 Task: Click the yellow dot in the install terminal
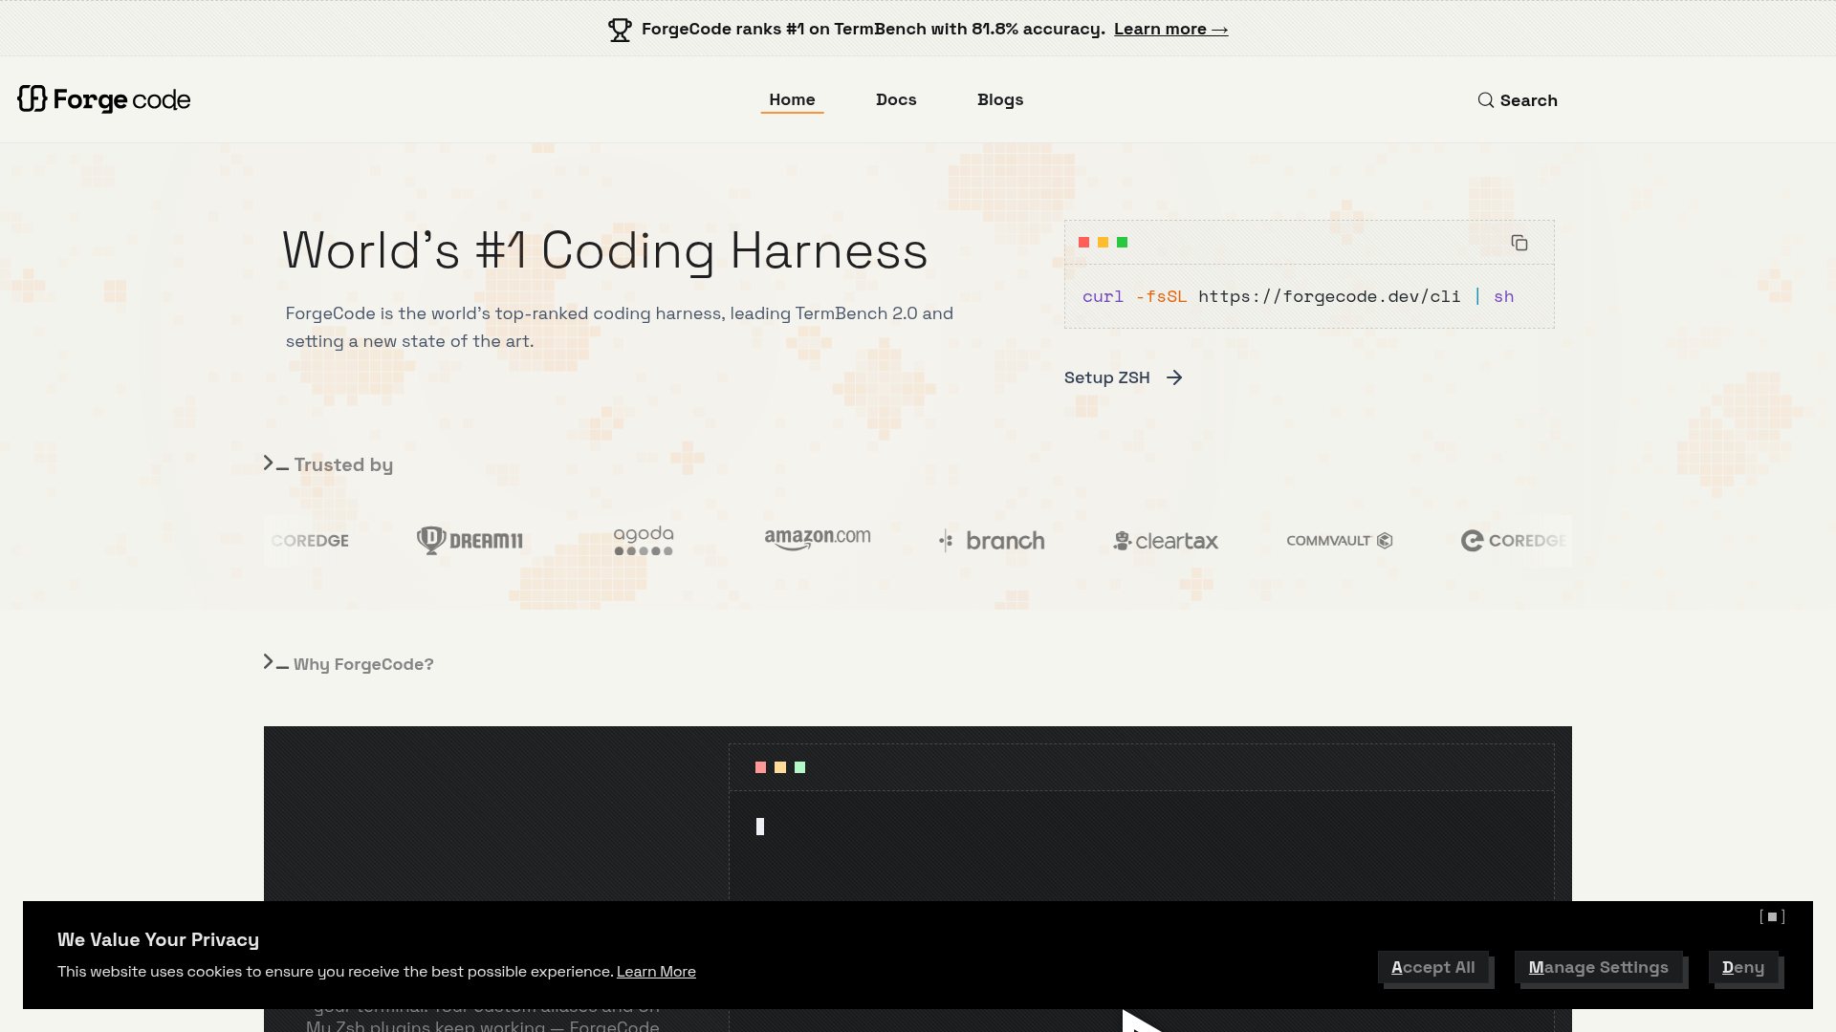point(1103,243)
